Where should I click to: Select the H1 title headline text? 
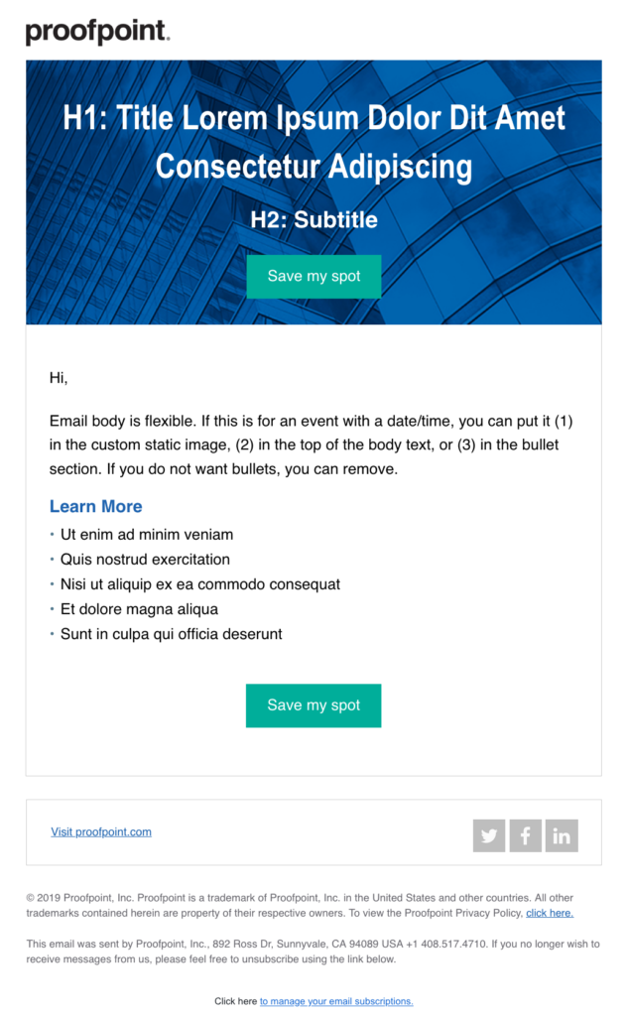point(314,142)
